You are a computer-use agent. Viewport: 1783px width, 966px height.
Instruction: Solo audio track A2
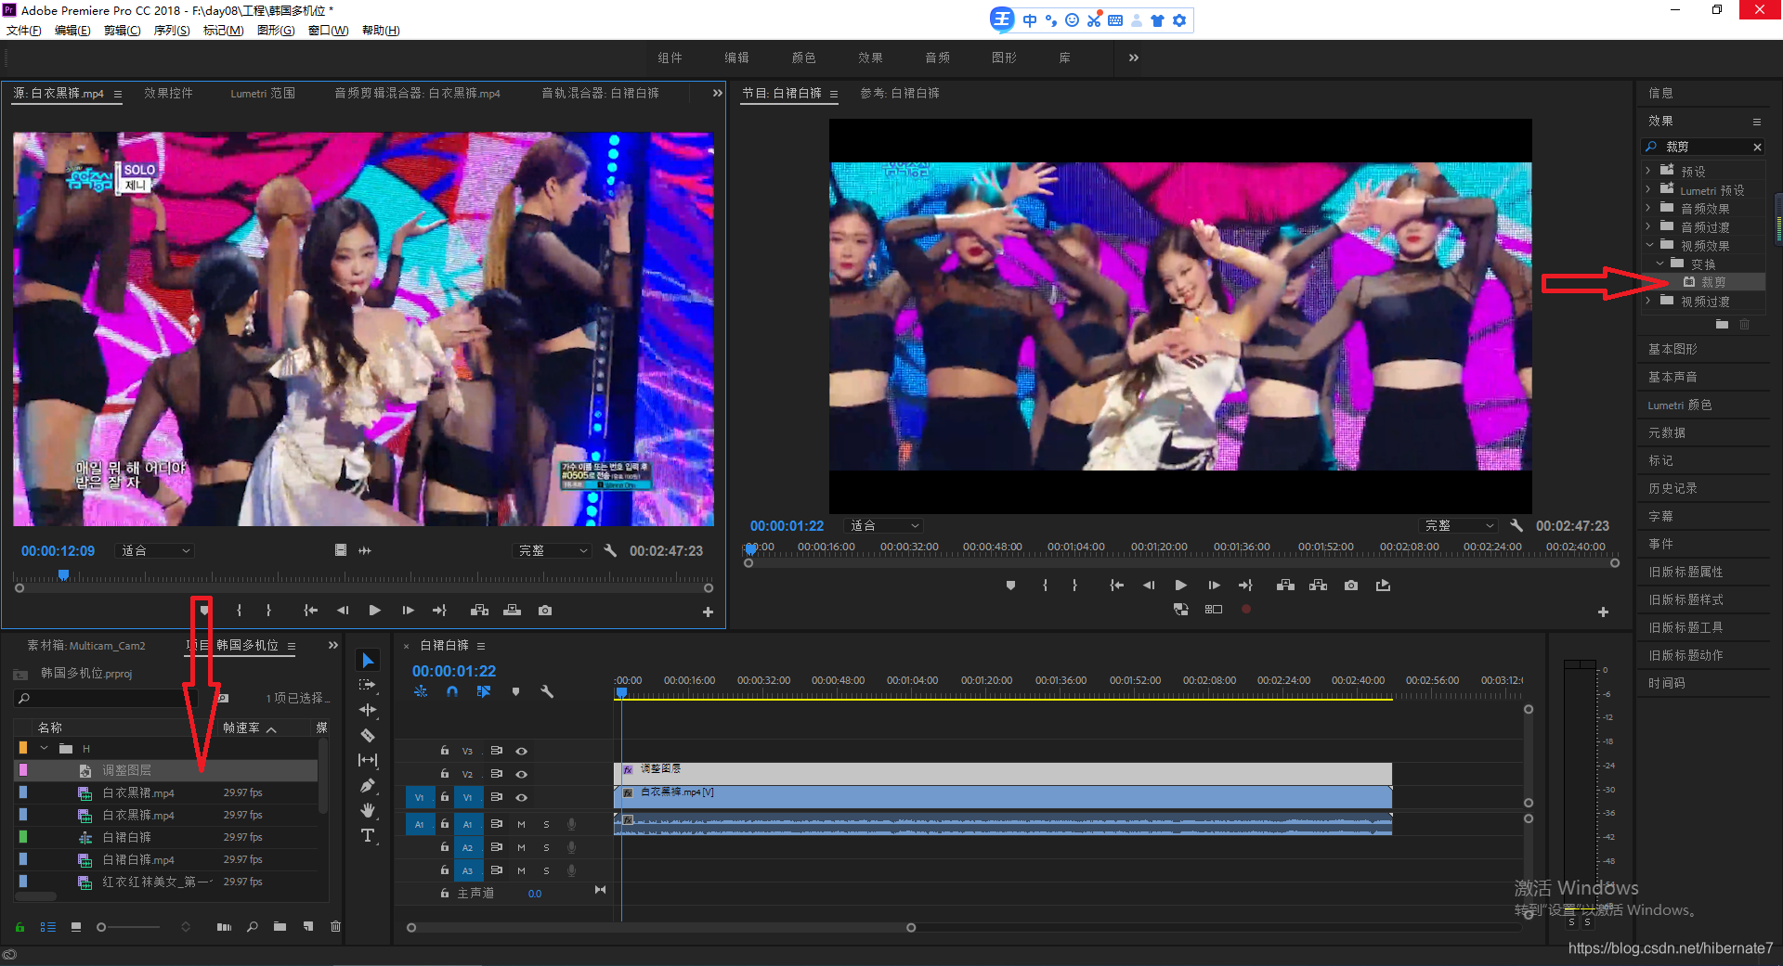coord(546,847)
